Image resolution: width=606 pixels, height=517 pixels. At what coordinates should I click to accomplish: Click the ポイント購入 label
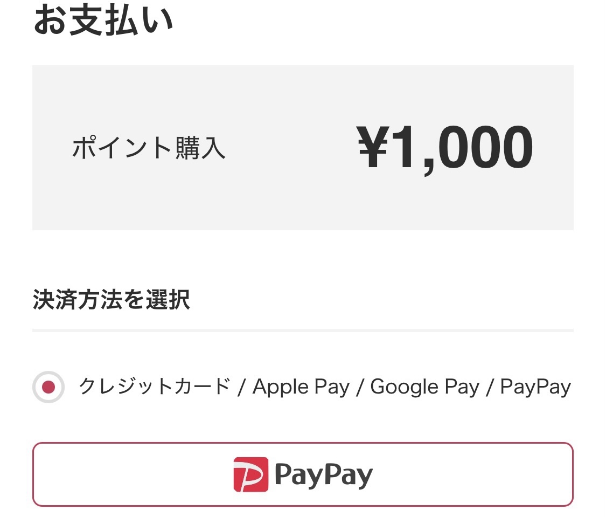click(149, 147)
